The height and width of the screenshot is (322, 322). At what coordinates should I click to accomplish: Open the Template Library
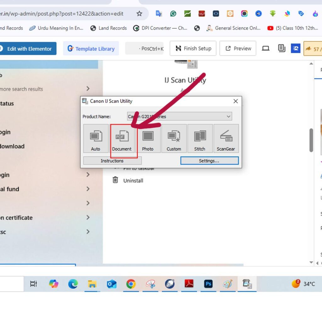[x=91, y=49]
